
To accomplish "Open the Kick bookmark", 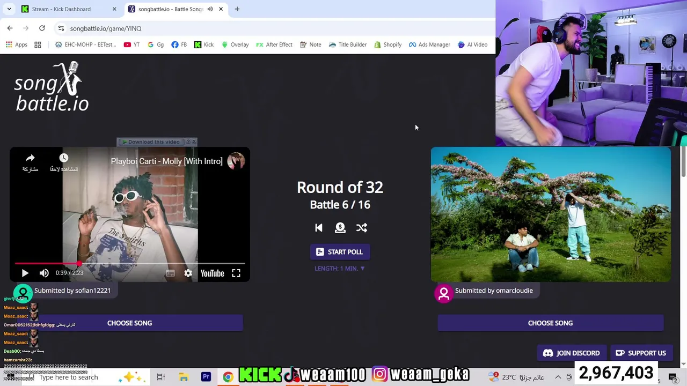I will pos(204,44).
